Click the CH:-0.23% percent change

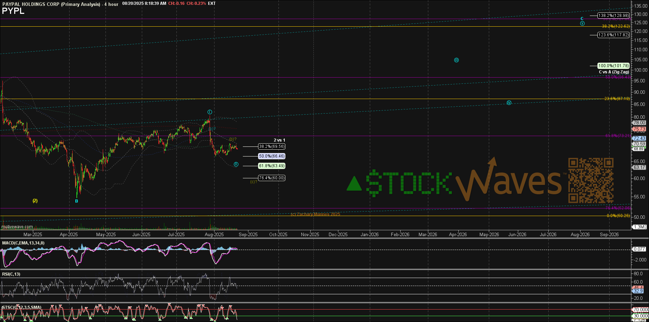[196, 3]
